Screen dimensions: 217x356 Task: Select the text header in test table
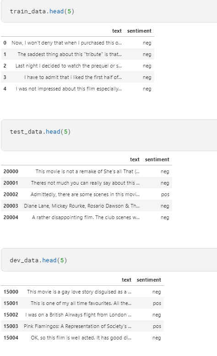coord(135,159)
